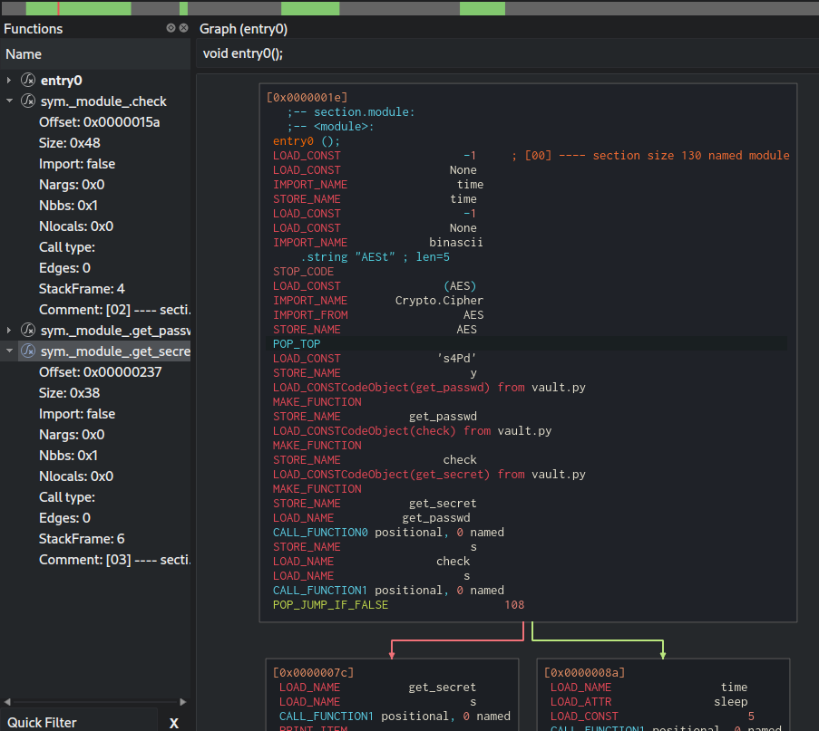This screenshot has width=819, height=731.
Task: Click LOAD_NAME get_secret in lower block
Action: 377,688
